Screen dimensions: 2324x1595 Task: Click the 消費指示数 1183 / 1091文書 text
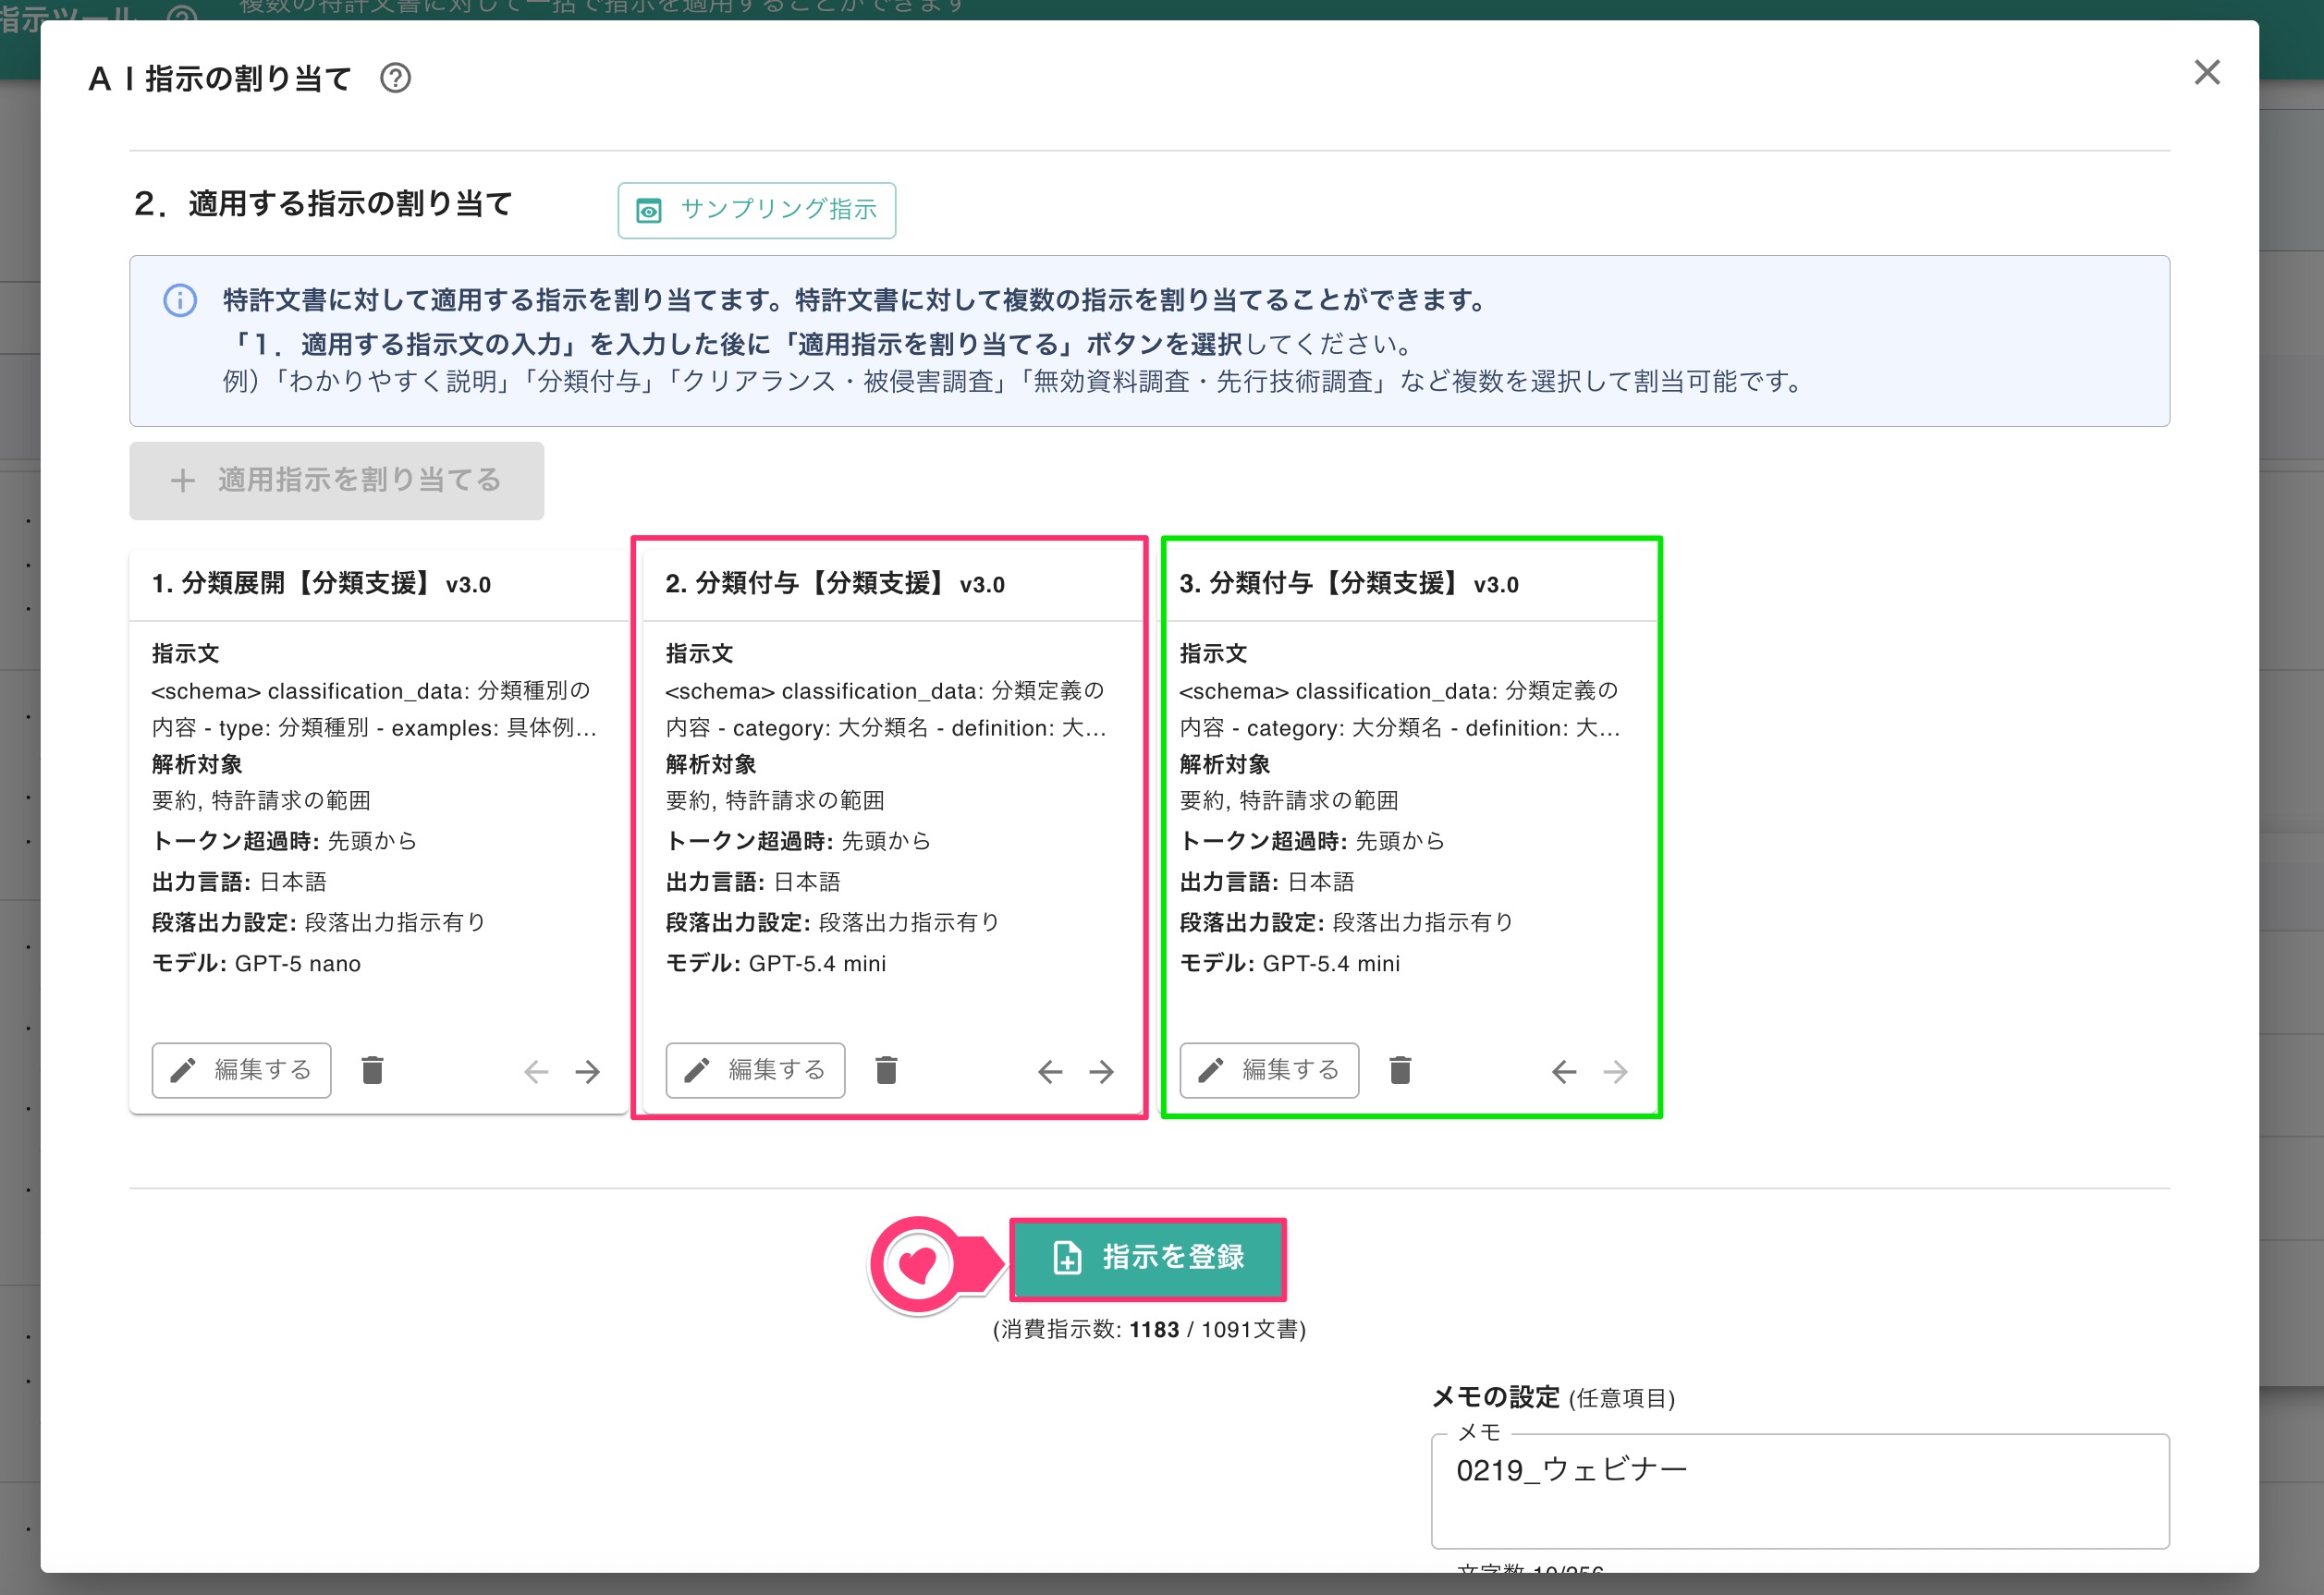[x=1149, y=1329]
